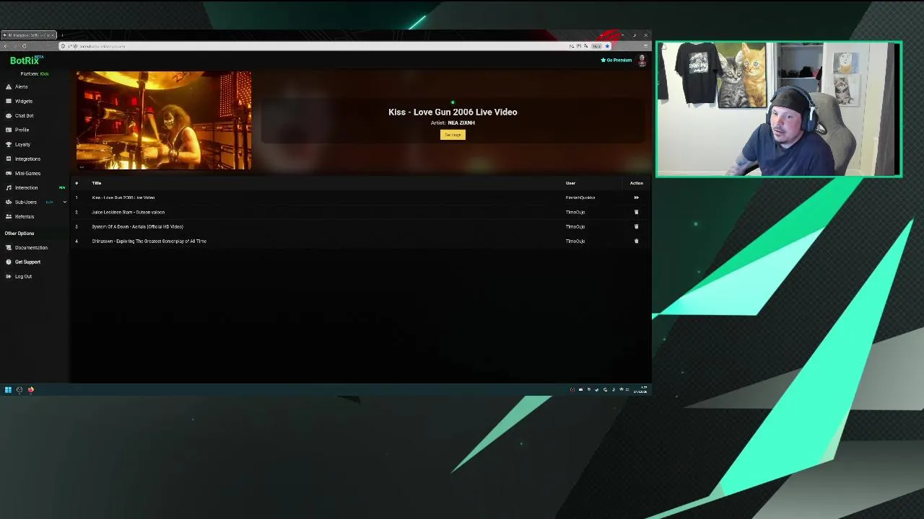
Task: Click the yellow Settings button under artist
Action: pyautogui.click(x=453, y=135)
